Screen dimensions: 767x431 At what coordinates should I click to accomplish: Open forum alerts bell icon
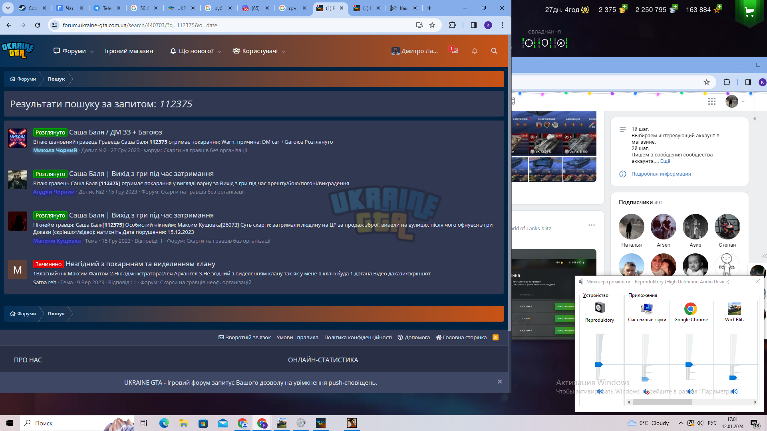tap(475, 51)
